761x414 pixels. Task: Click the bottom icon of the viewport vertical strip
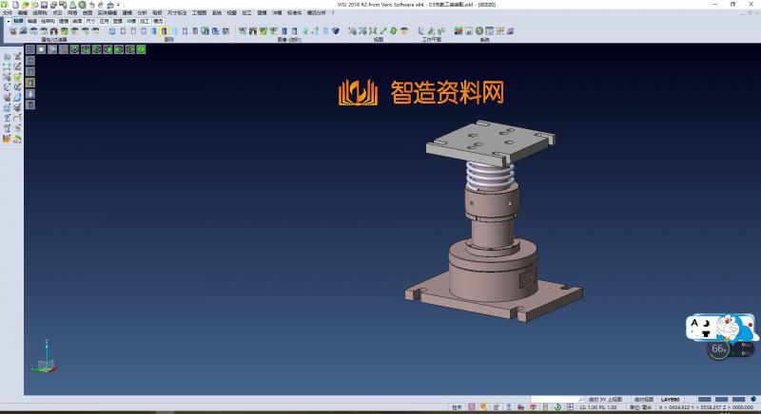pyautogui.click(x=30, y=104)
